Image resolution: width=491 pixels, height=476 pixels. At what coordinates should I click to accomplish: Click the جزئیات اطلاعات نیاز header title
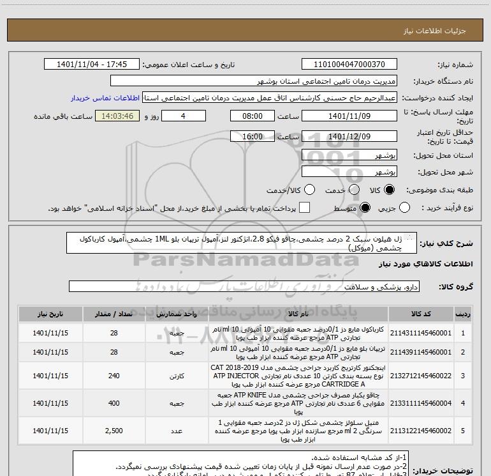tap(434, 31)
